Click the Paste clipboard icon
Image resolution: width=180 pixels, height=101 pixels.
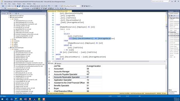pos(46,6)
